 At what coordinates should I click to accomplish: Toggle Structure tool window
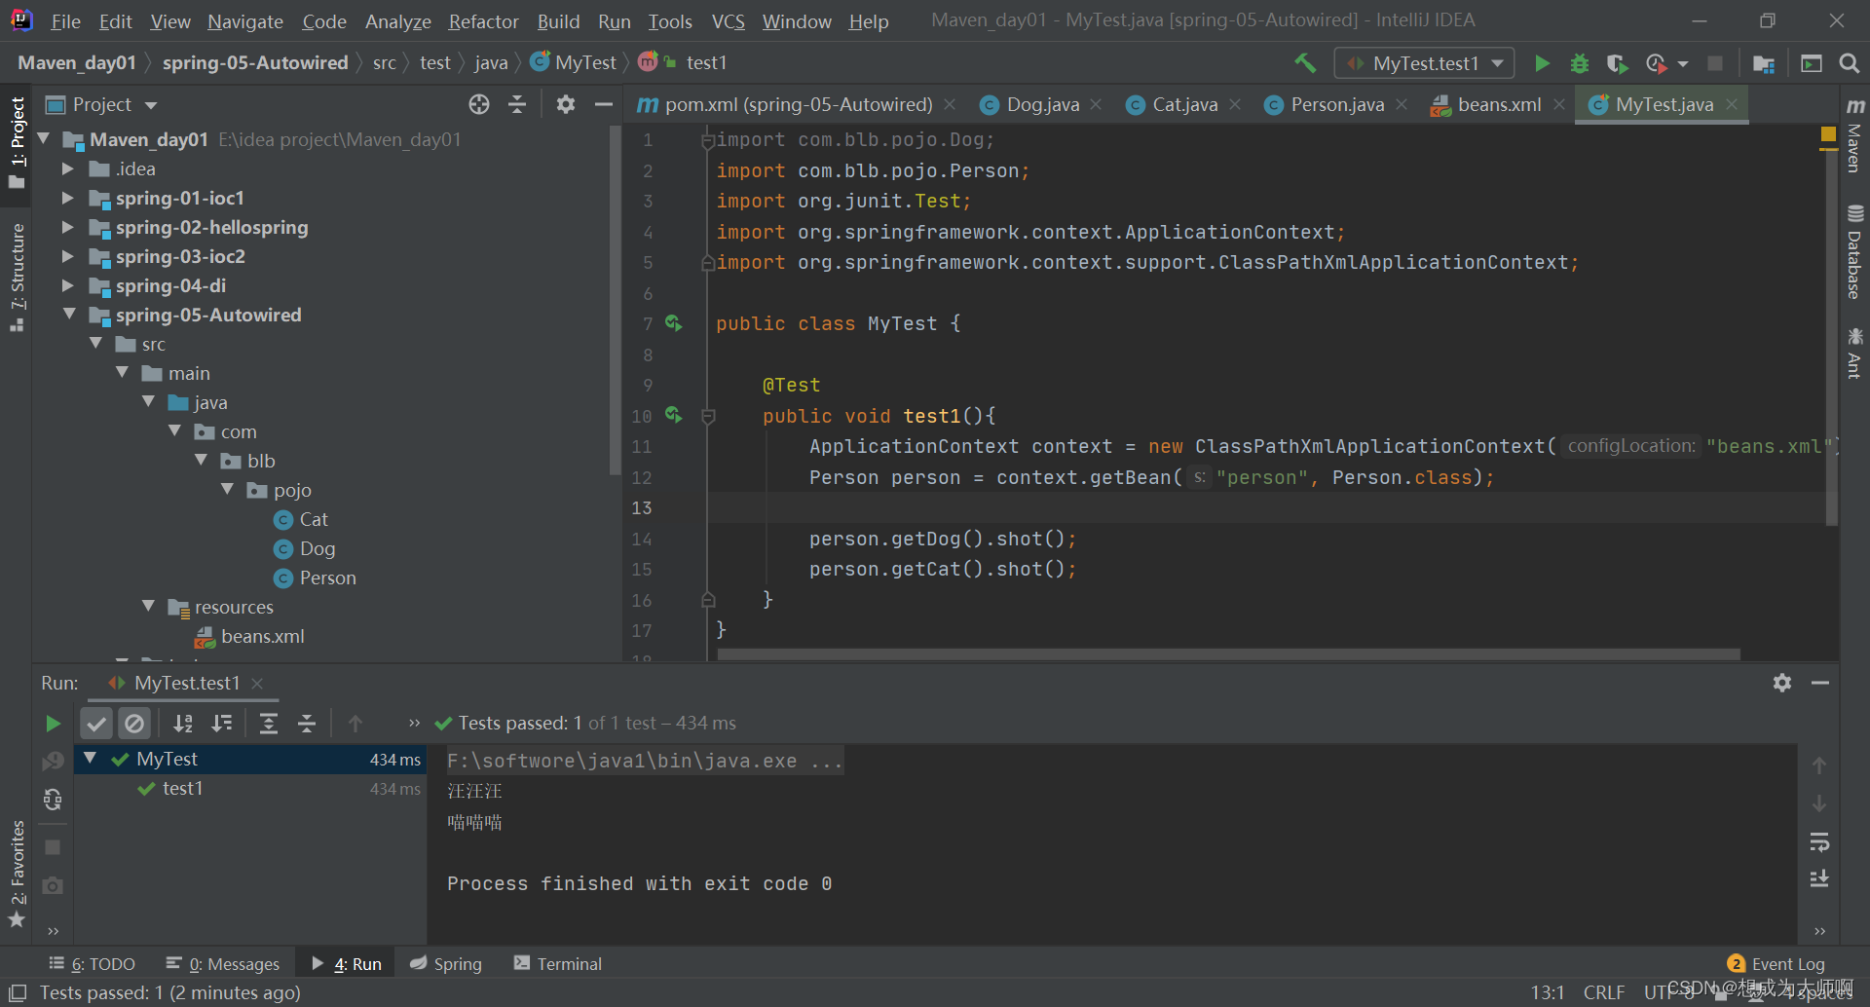17,278
